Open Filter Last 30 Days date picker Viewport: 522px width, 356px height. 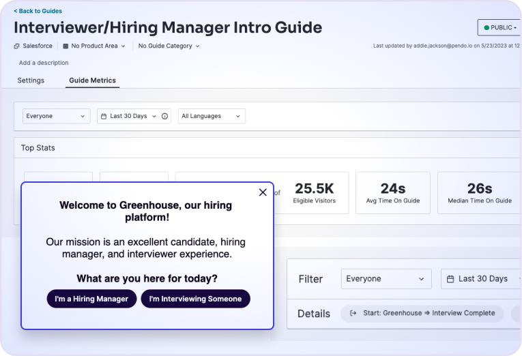(481, 279)
